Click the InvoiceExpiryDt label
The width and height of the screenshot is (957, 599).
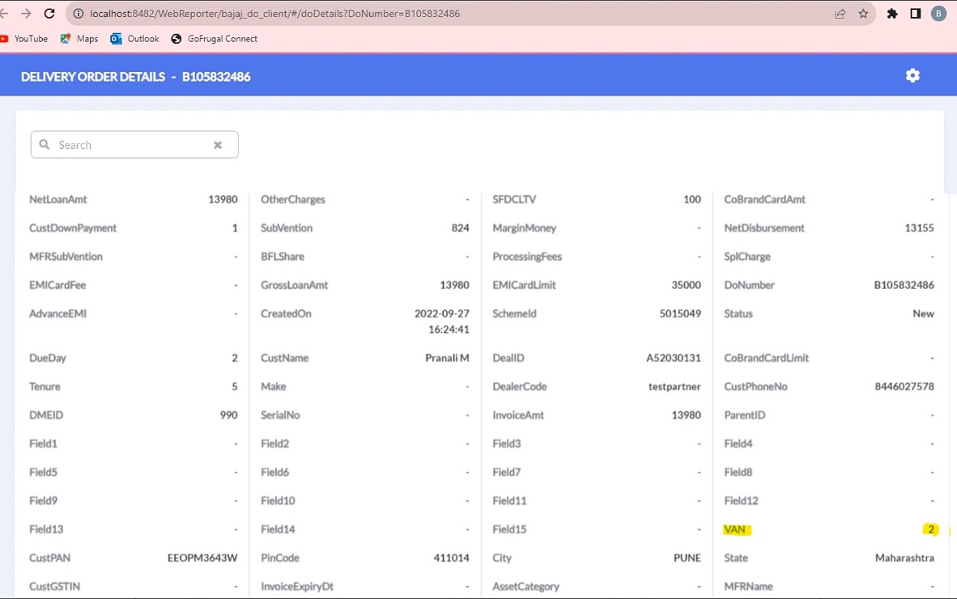(297, 587)
